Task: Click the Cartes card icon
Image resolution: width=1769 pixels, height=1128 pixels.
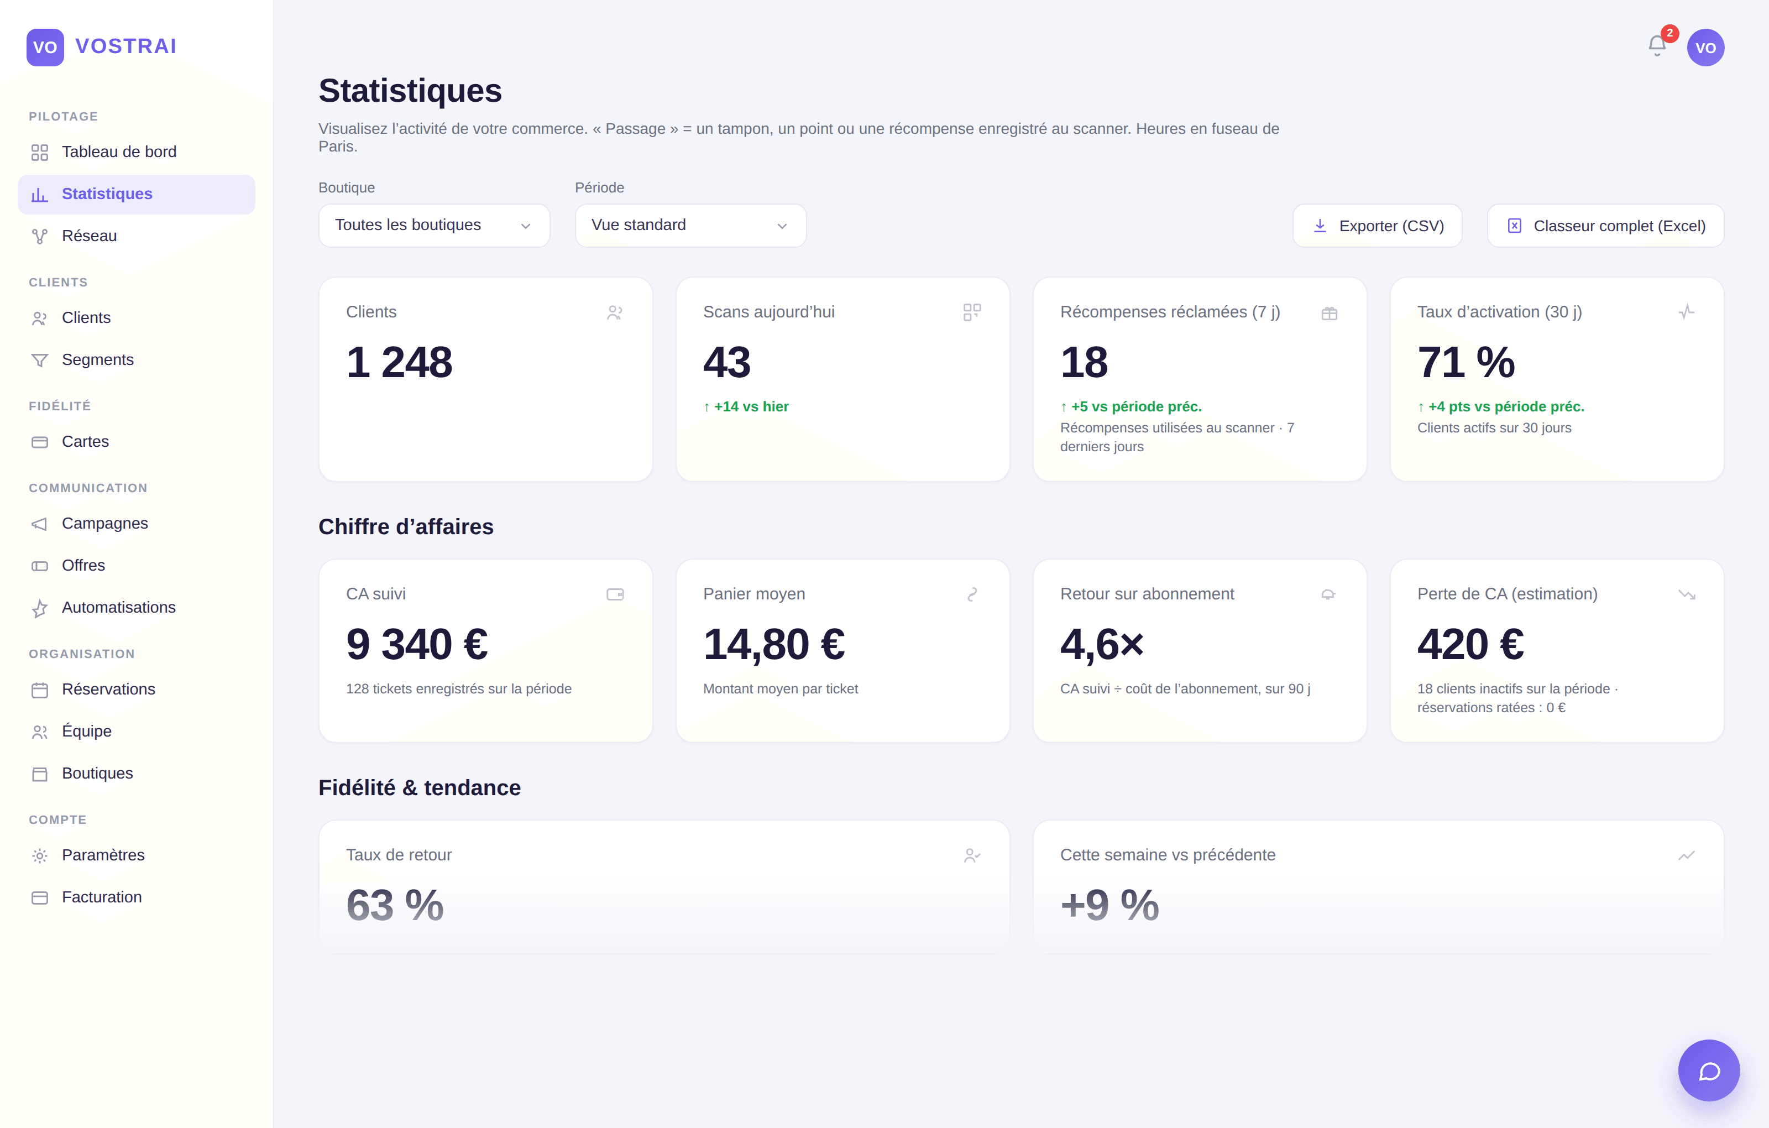Action: coord(40,442)
